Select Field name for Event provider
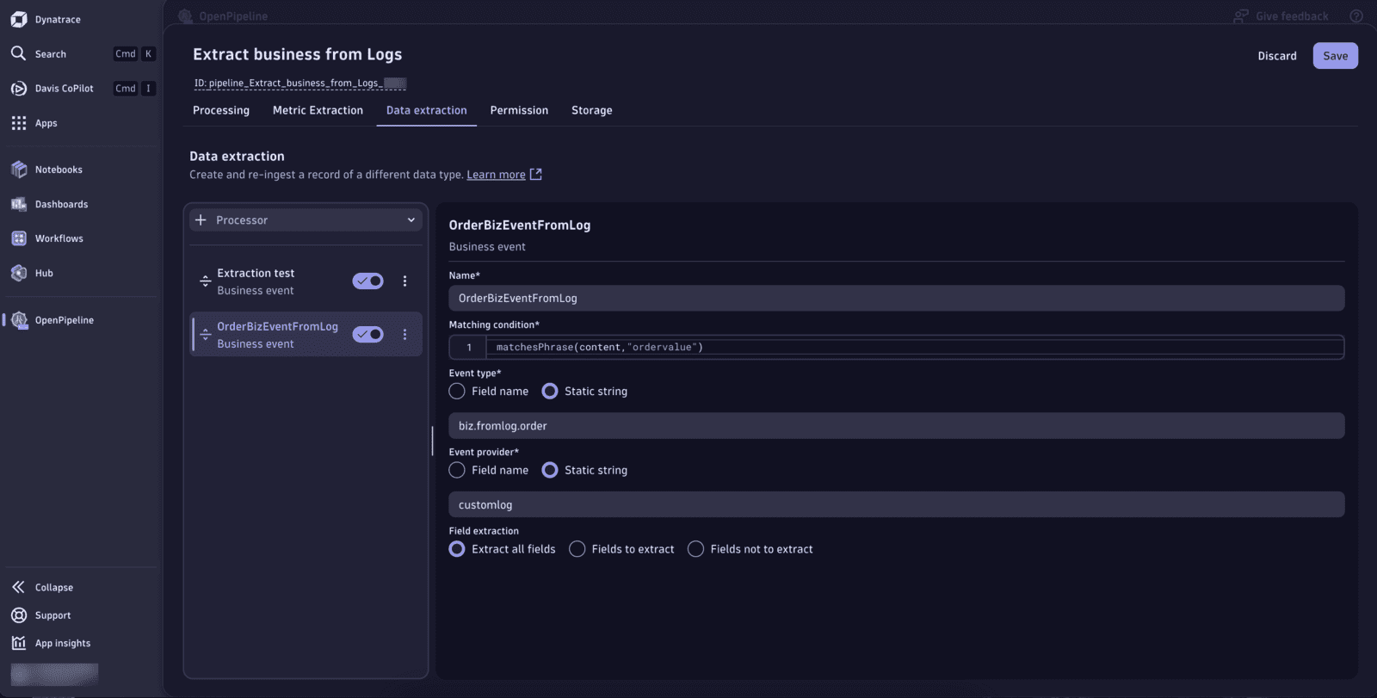This screenshot has width=1377, height=698. click(x=457, y=470)
